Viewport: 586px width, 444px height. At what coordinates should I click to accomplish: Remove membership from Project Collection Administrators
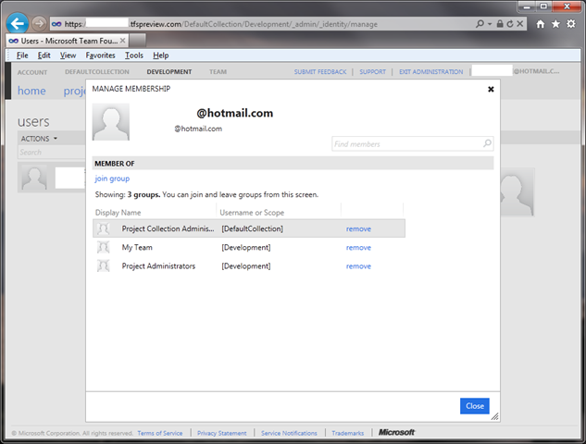[358, 228]
